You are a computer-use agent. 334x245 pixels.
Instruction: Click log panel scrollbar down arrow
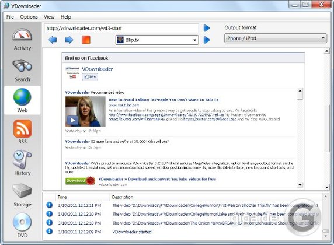coord(326,236)
